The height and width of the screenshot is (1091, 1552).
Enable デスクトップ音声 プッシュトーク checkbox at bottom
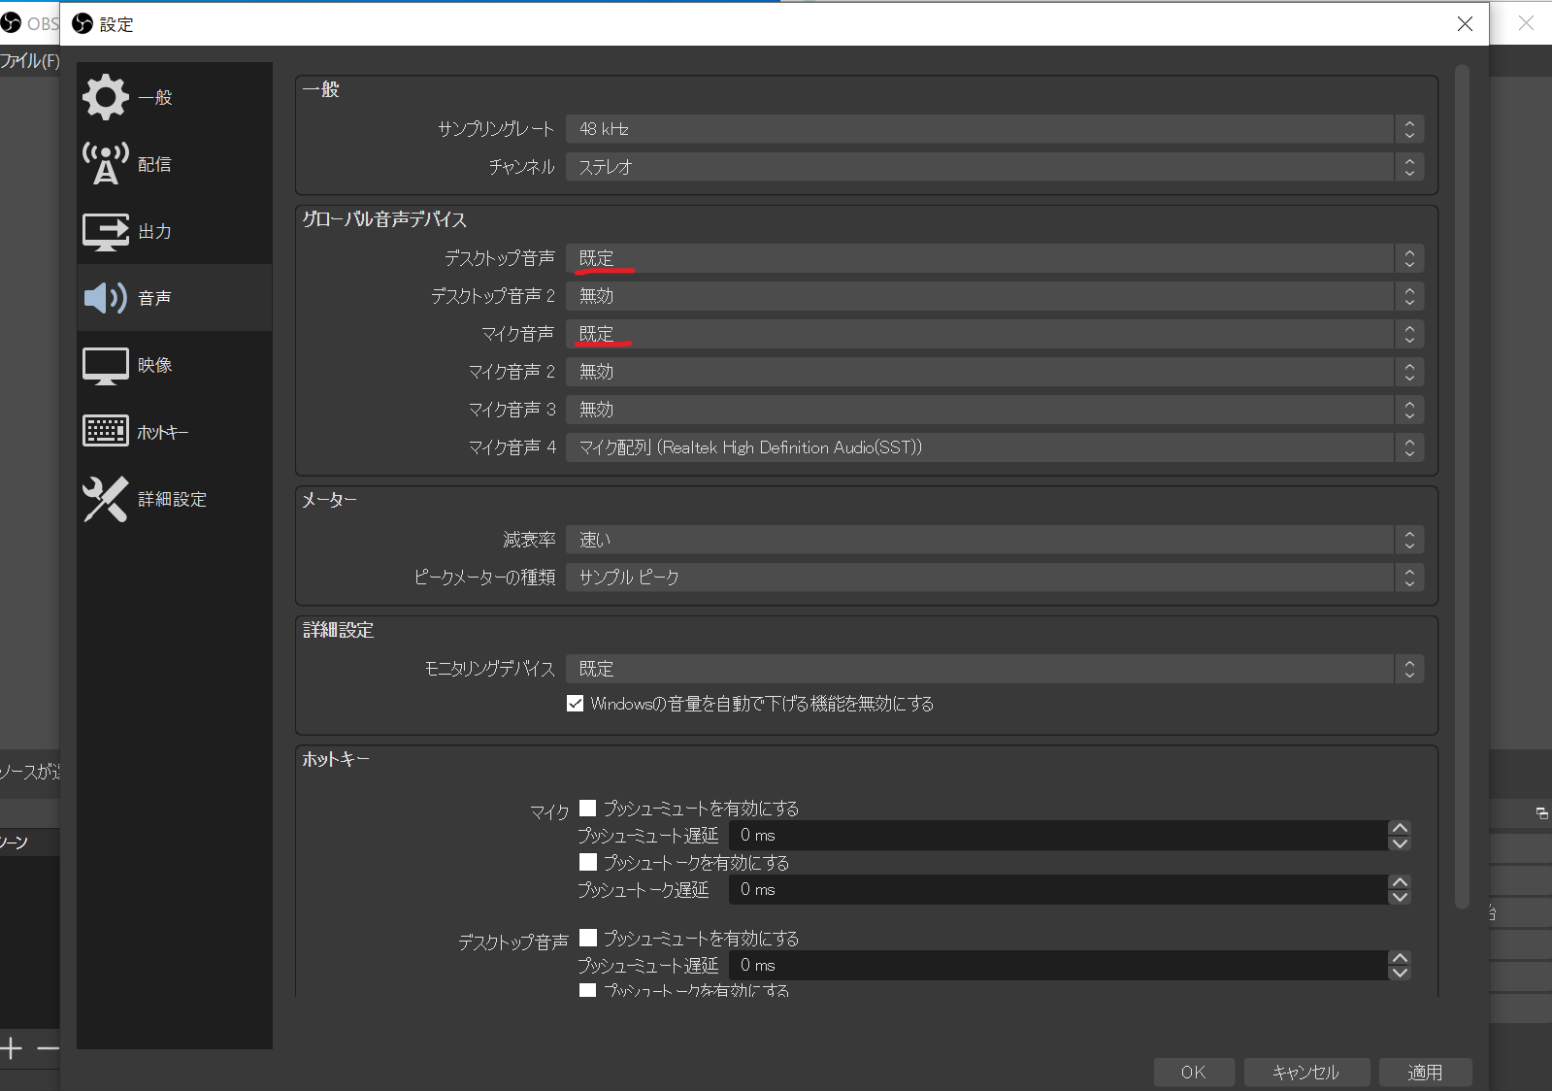[587, 990]
